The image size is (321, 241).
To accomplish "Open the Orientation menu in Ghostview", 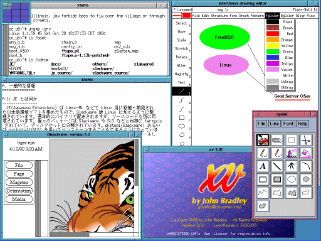I will pos(19,191).
